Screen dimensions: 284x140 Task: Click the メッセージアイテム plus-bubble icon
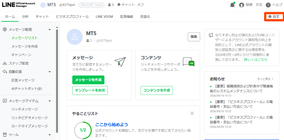point(5,101)
